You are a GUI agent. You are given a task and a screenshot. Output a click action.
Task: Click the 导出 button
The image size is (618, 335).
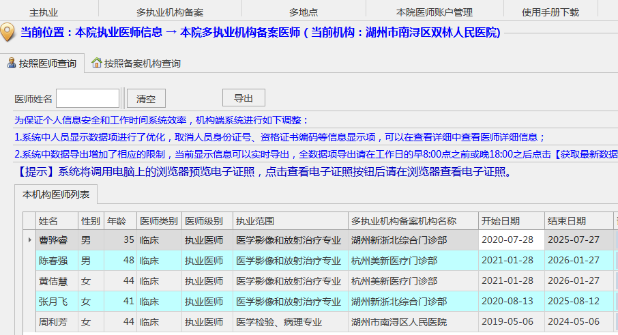click(244, 98)
